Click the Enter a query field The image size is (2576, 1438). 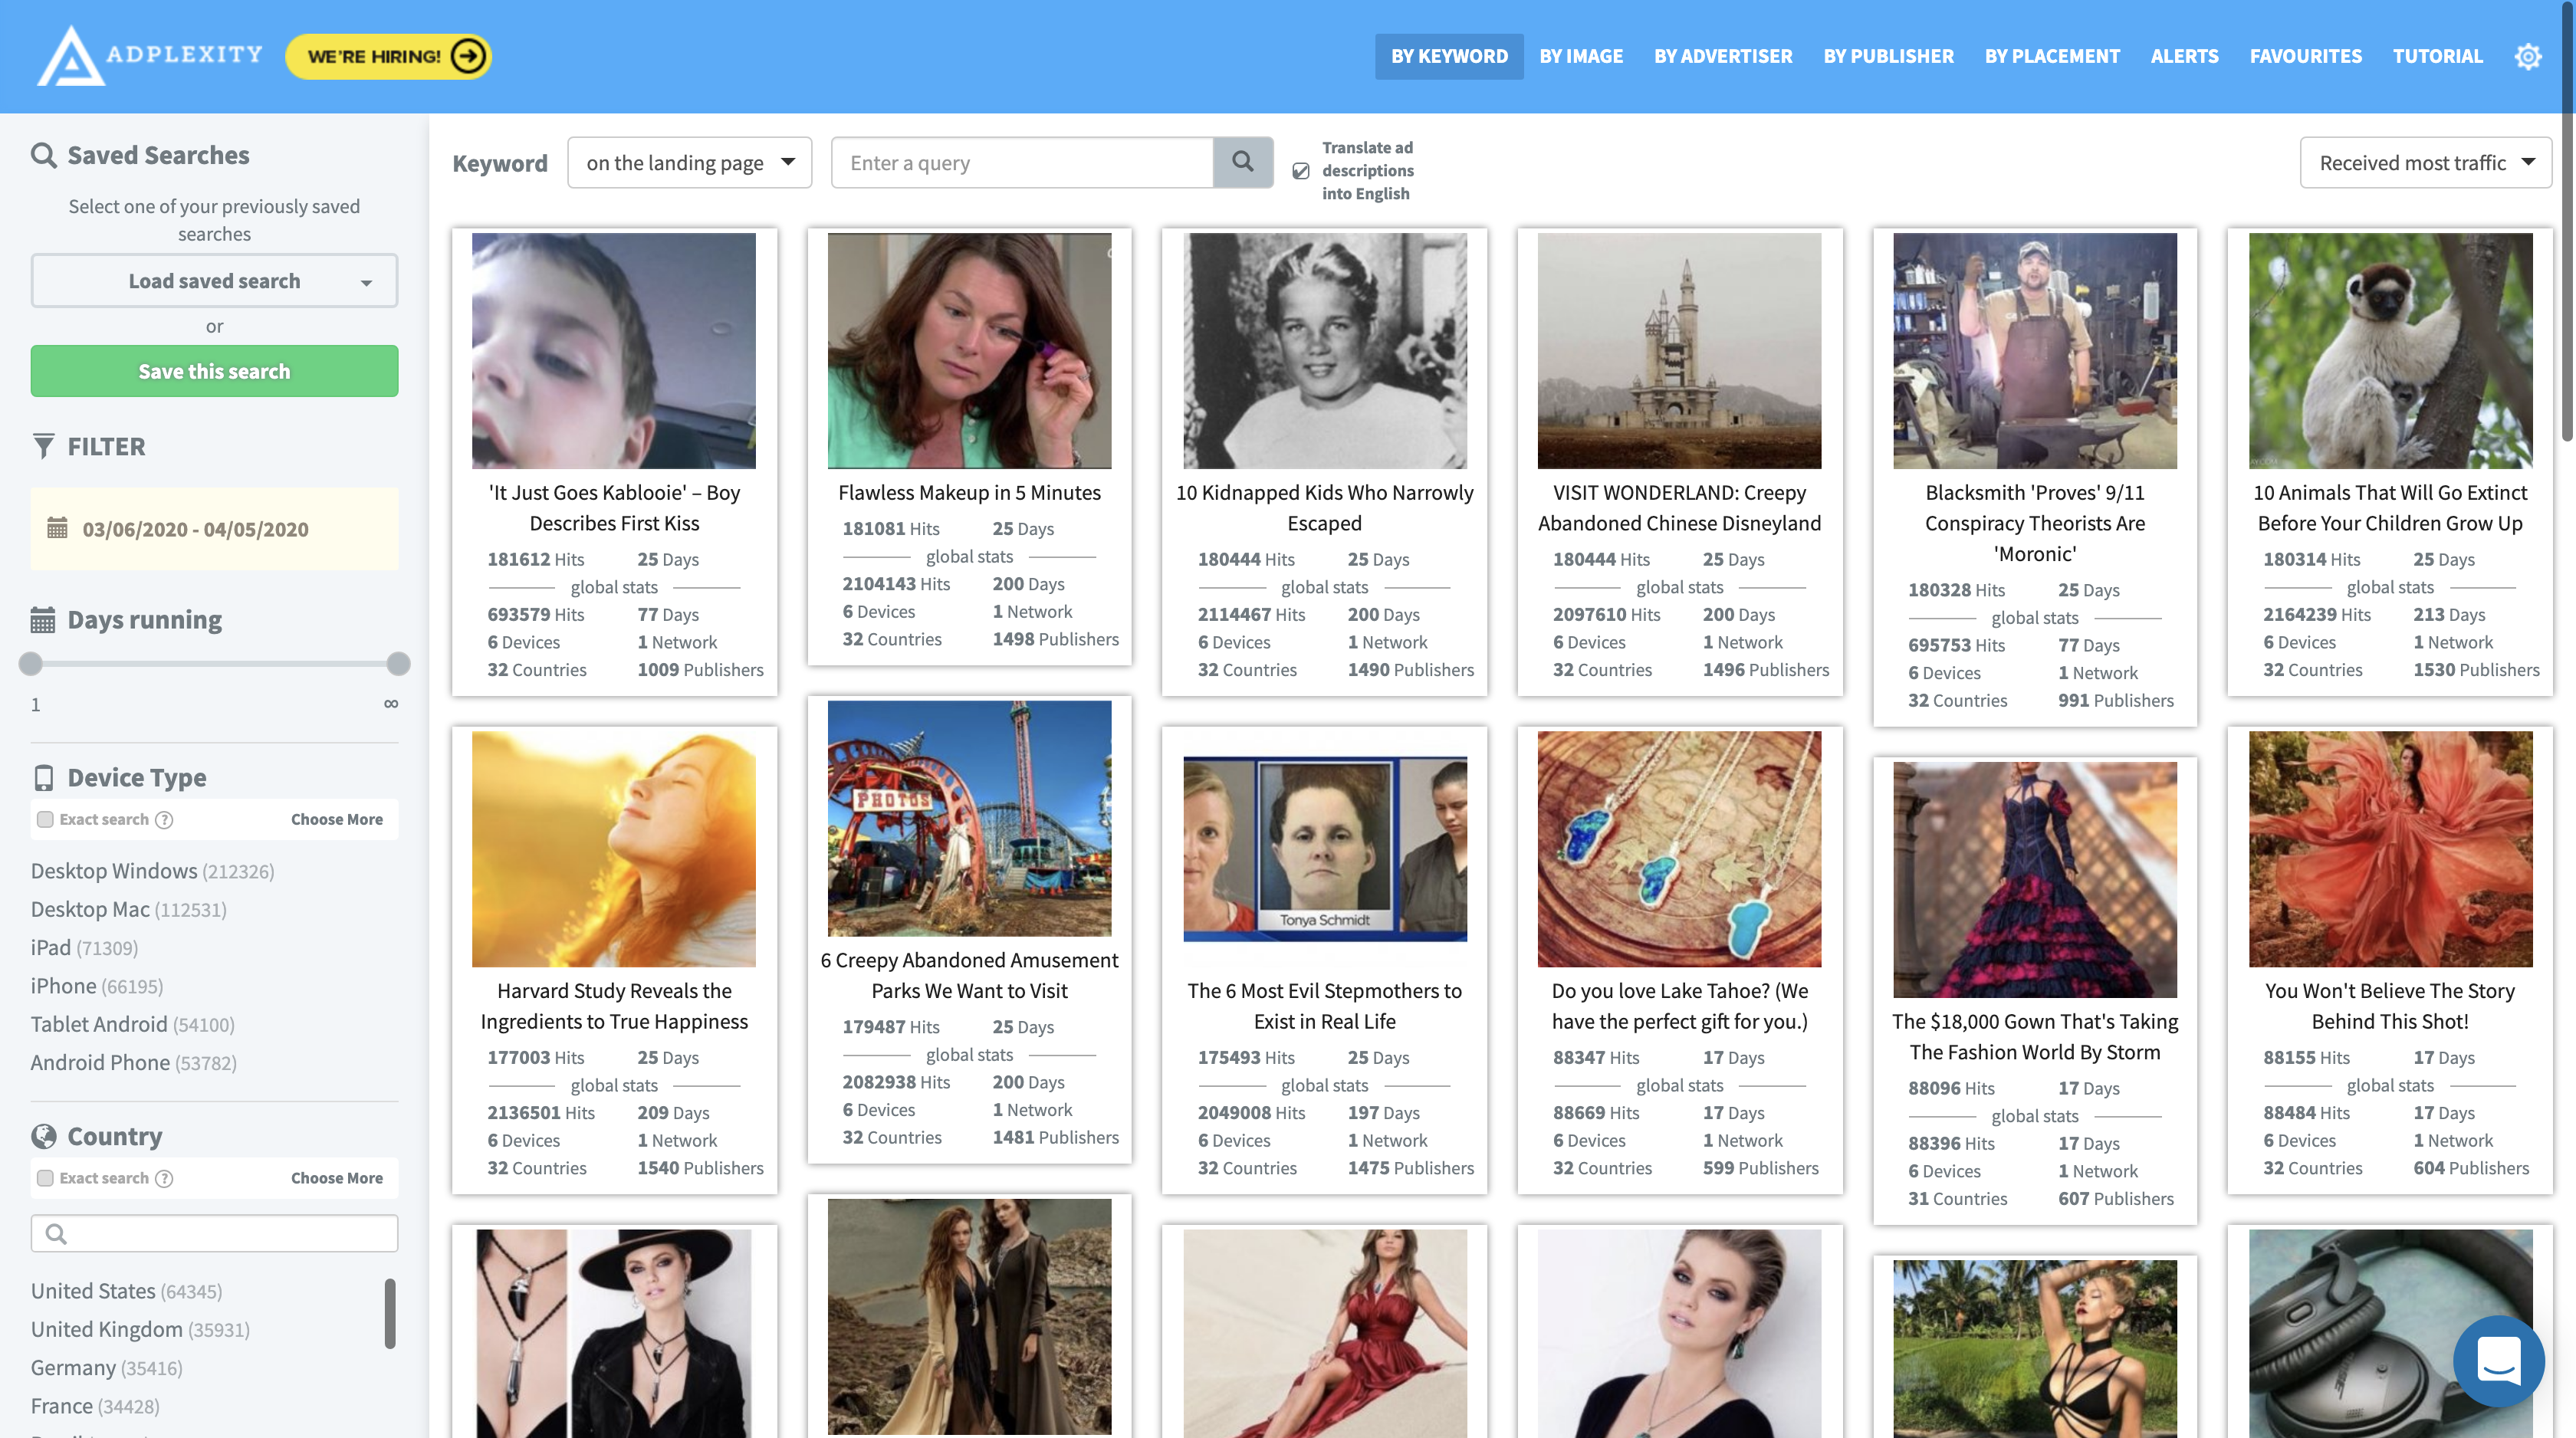tap(1021, 162)
